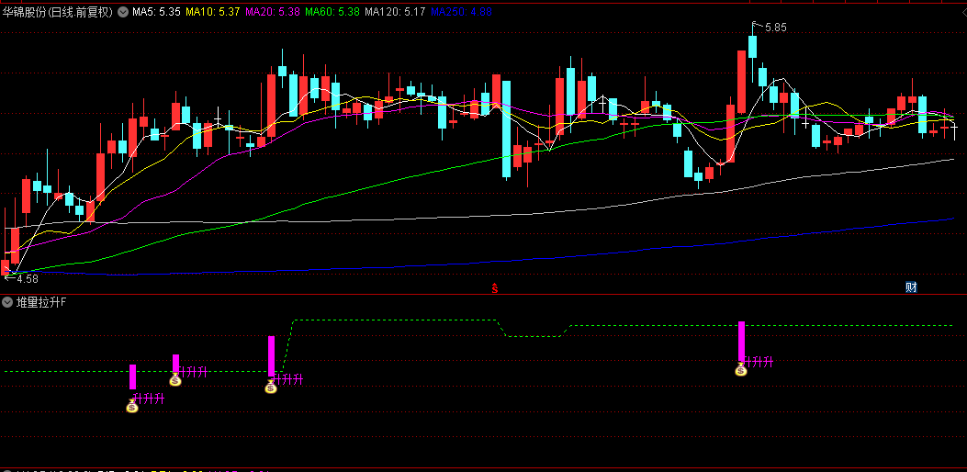The width and height of the screenshot is (967, 472).
Task: Click the MA120 gray average label
Action: click(x=395, y=12)
